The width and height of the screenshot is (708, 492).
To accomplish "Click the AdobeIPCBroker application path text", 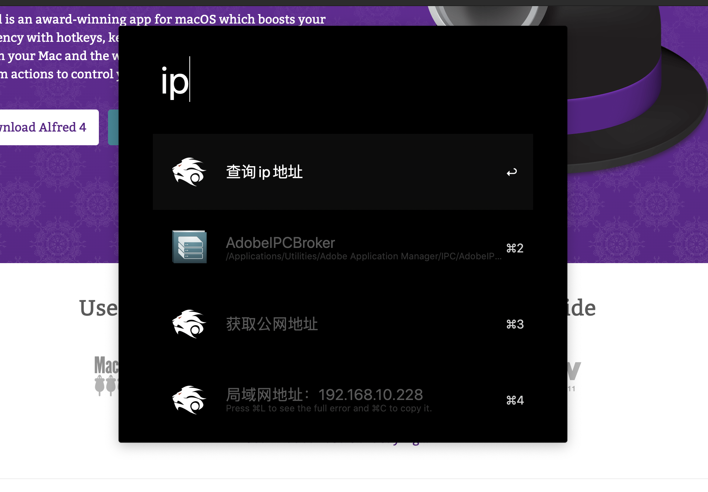I will pos(364,256).
